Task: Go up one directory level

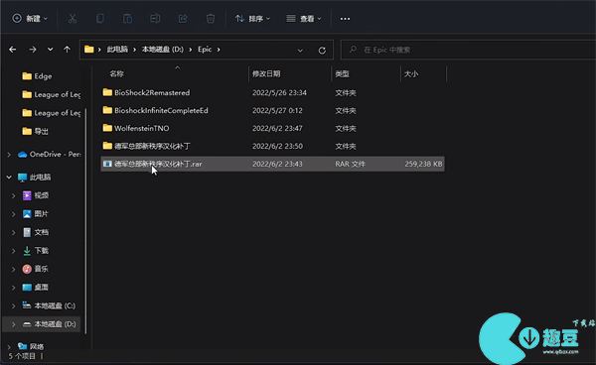Action: pyautogui.click(x=67, y=50)
